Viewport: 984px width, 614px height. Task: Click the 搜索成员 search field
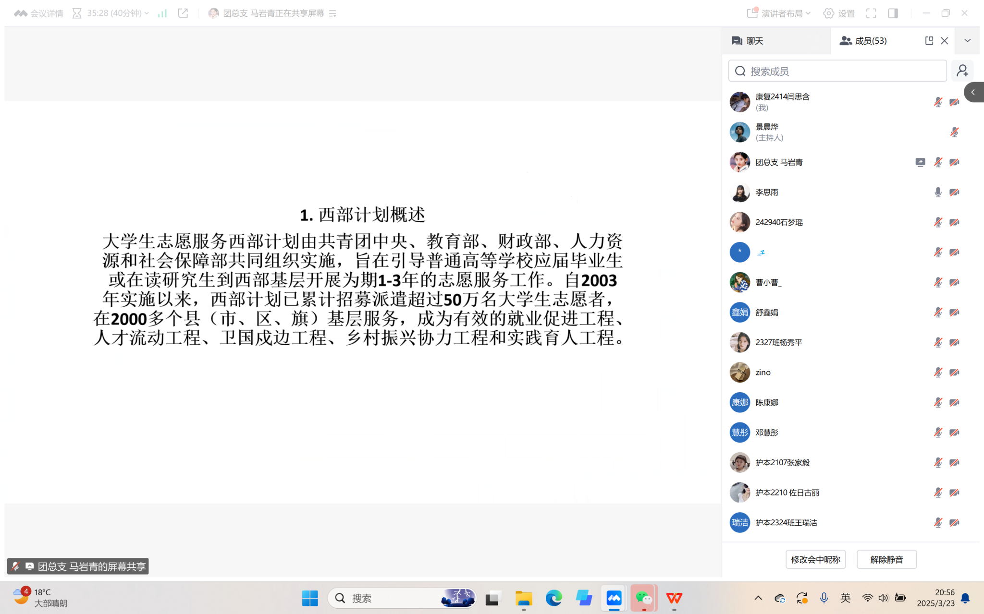[837, 71]
